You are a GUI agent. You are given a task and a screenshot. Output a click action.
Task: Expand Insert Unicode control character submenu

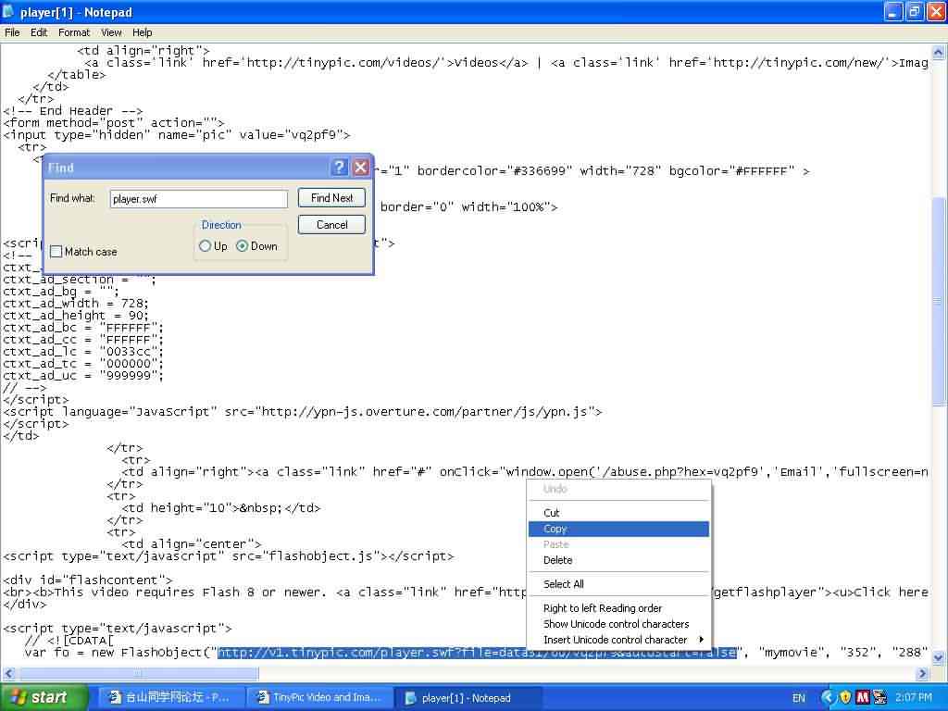[x=618, y=640]
